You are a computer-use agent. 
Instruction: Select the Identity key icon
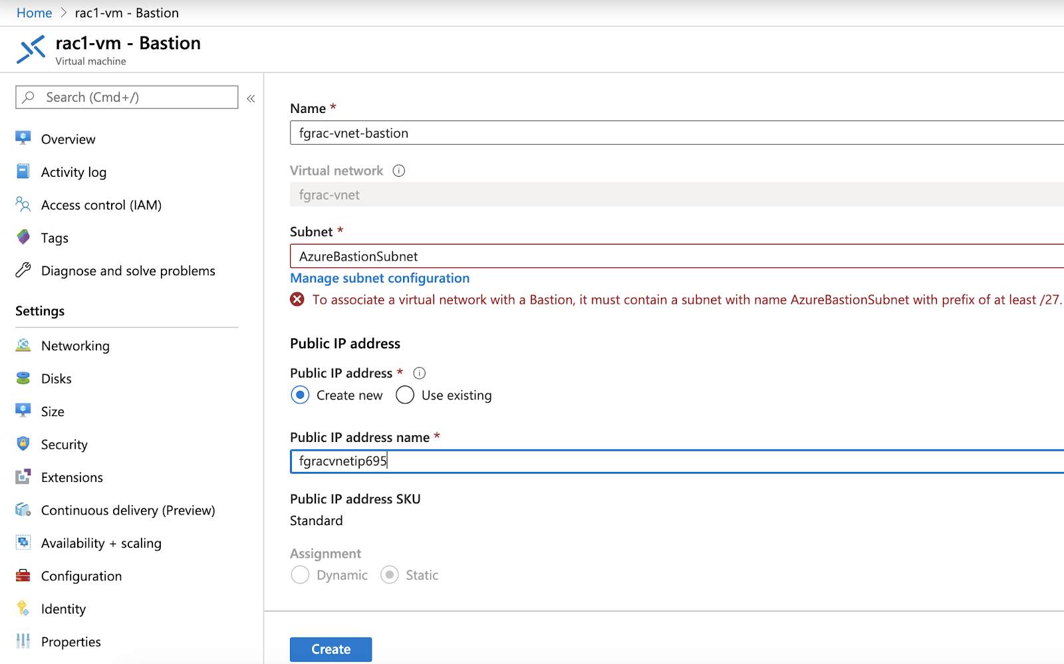pos(23,609)
